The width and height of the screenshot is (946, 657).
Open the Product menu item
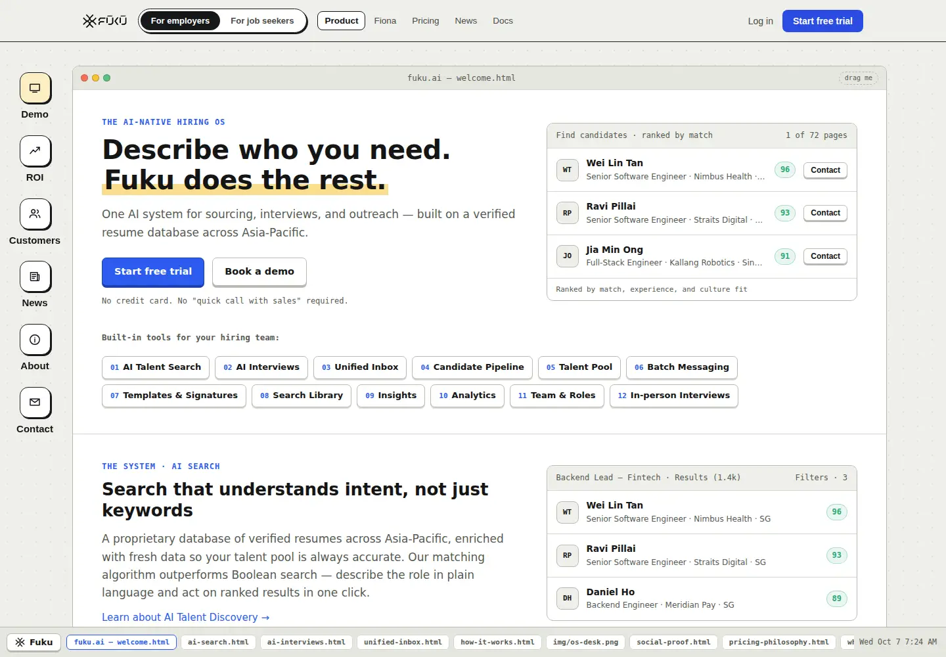coord(341,21)
